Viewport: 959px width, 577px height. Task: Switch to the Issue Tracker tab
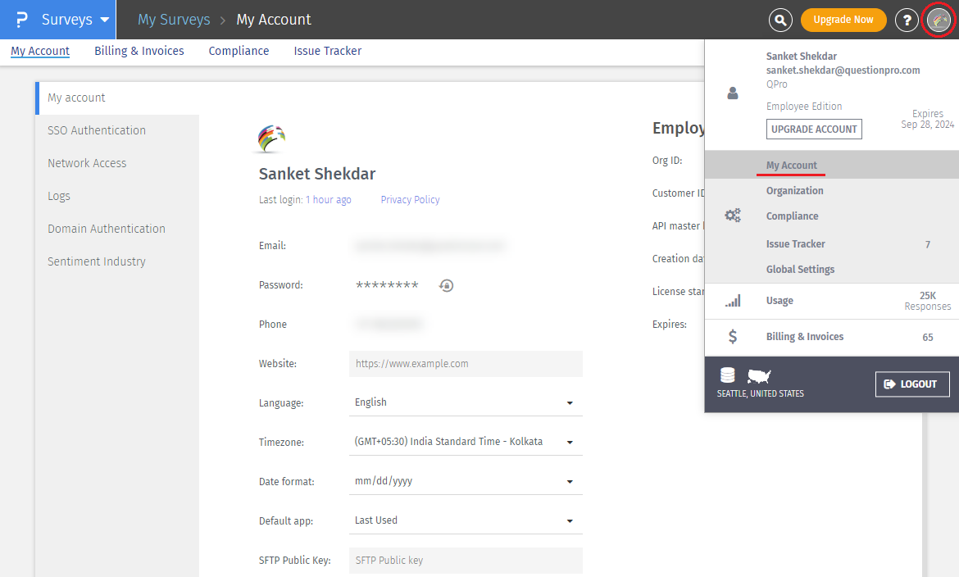point(327,51)
